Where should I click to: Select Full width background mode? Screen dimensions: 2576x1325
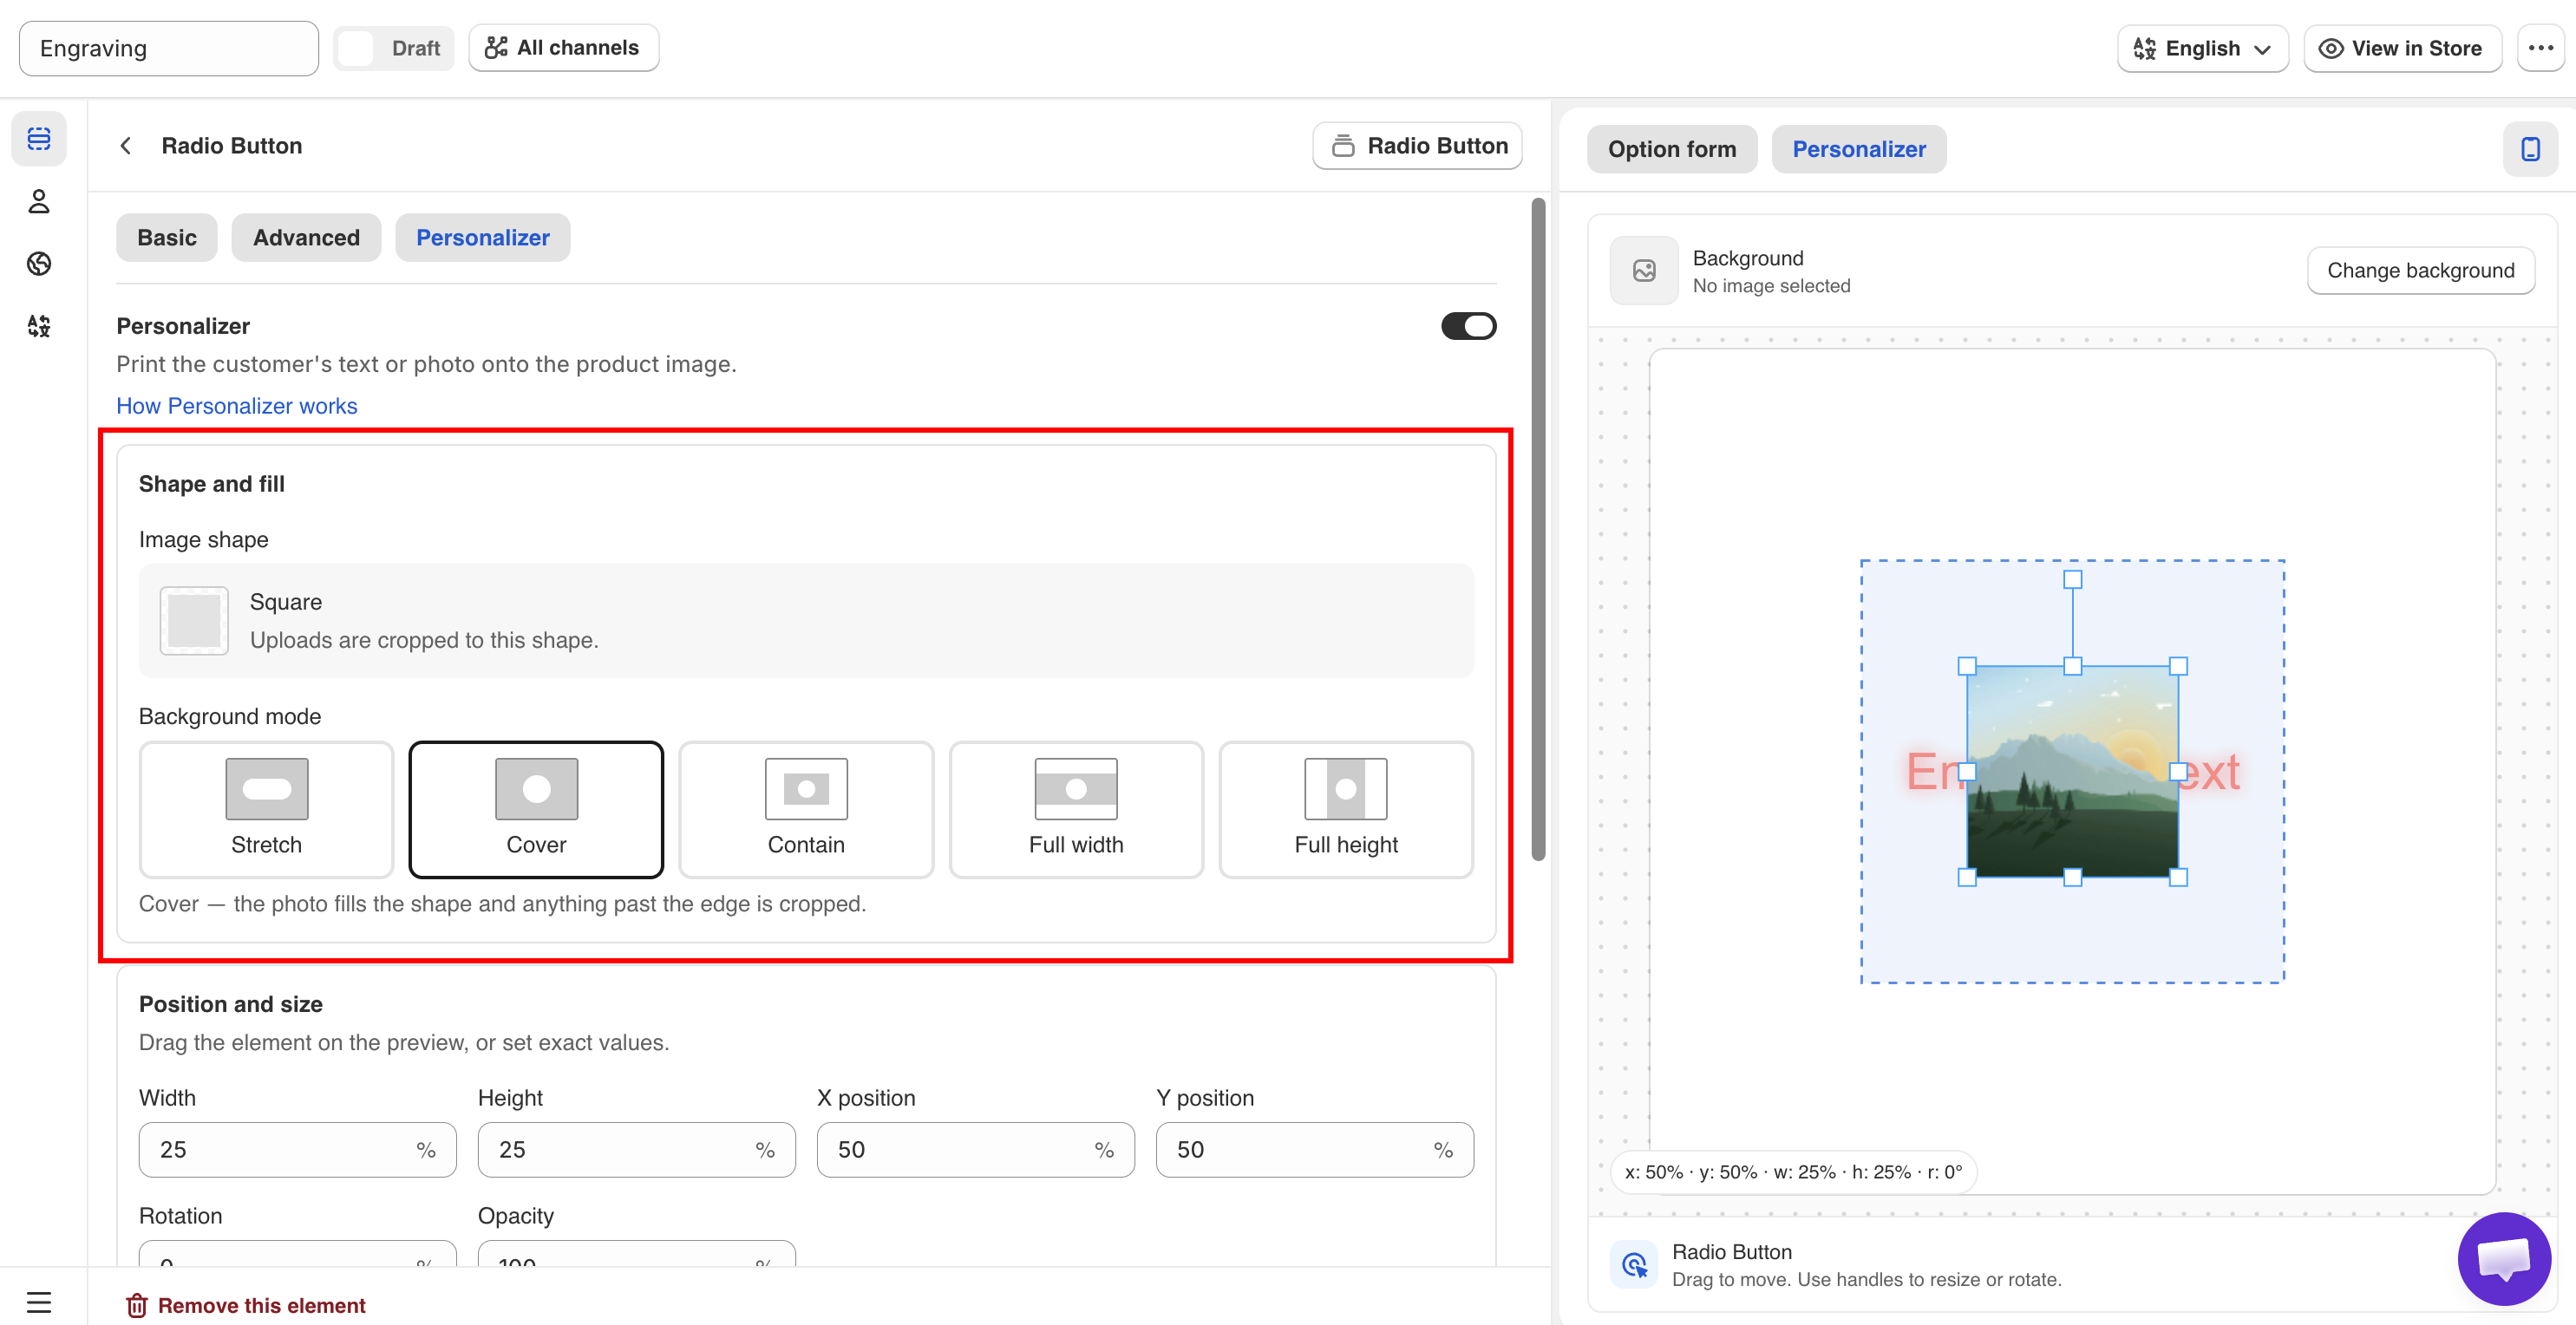(x=1076, y=810)
